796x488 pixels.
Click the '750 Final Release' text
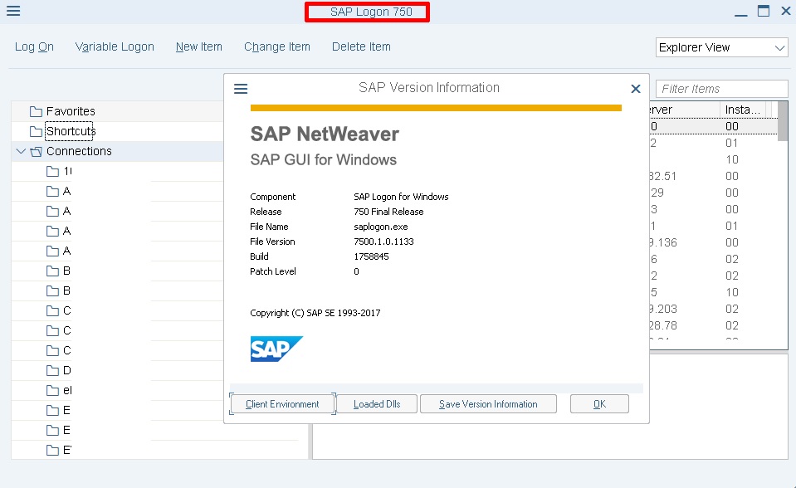pos(388,212)
